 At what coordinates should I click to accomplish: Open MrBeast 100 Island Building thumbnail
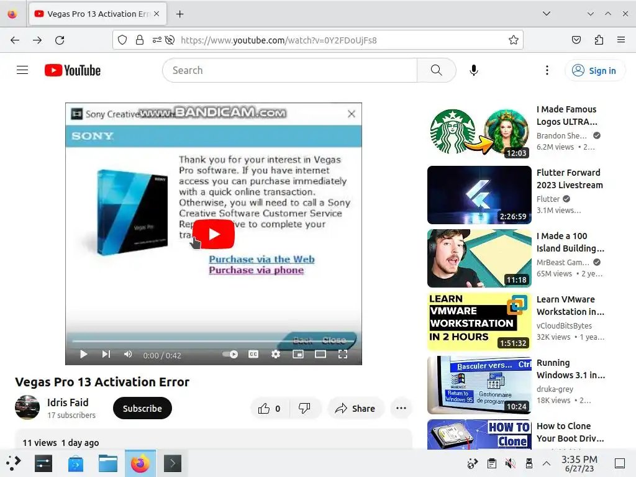point(479,258)
